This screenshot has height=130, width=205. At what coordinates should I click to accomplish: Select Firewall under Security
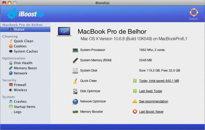point(20,85)
